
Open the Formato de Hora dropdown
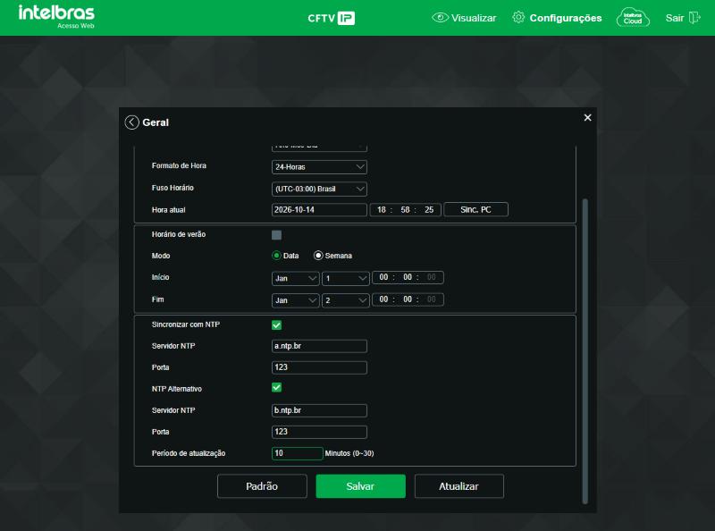click(319, 167)
